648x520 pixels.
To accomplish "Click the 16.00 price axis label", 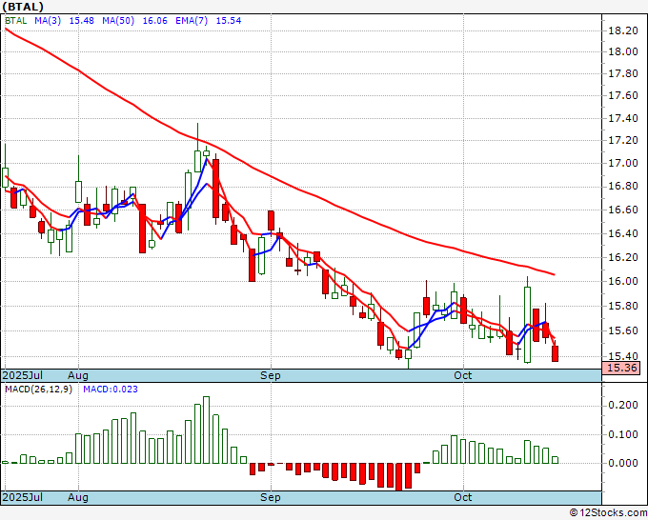I will coord(622,282).
